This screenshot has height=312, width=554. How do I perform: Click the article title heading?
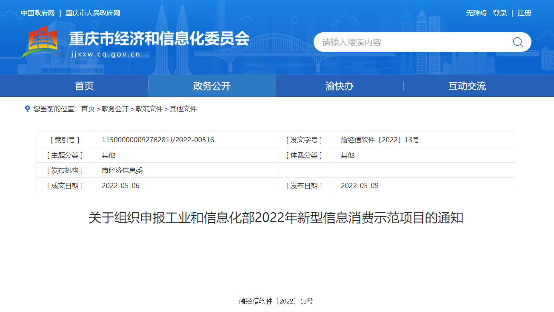point(276,218)
